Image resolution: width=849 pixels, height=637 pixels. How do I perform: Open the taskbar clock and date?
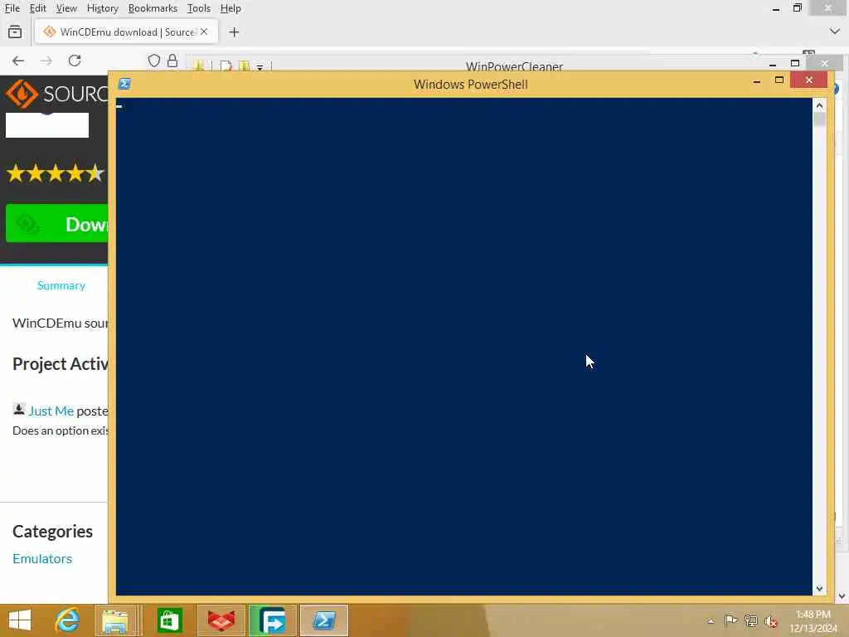tap(813, 621)
